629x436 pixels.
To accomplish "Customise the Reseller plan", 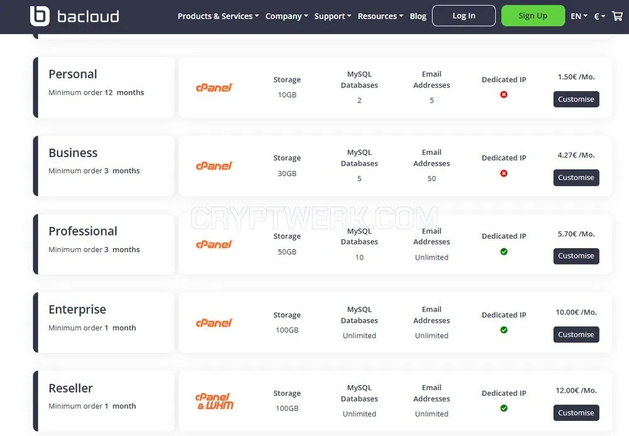I will [576, 413].
